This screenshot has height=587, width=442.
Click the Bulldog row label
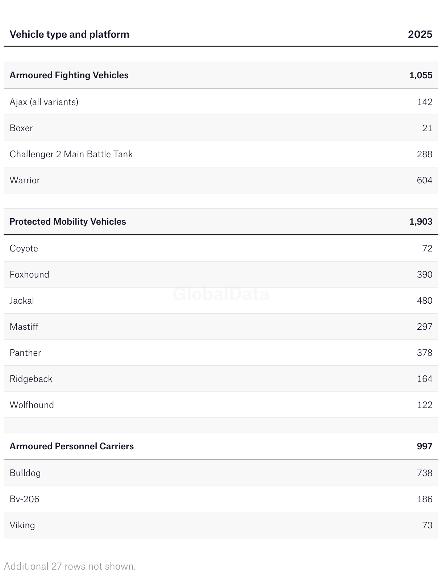pyautogui.click(x=25, y=473)
